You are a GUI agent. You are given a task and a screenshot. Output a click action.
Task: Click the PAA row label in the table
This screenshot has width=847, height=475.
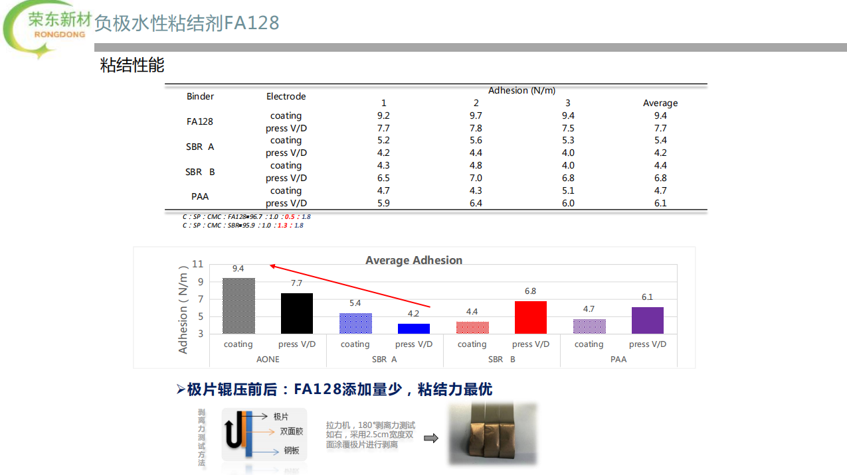click(x=200, y=196)
